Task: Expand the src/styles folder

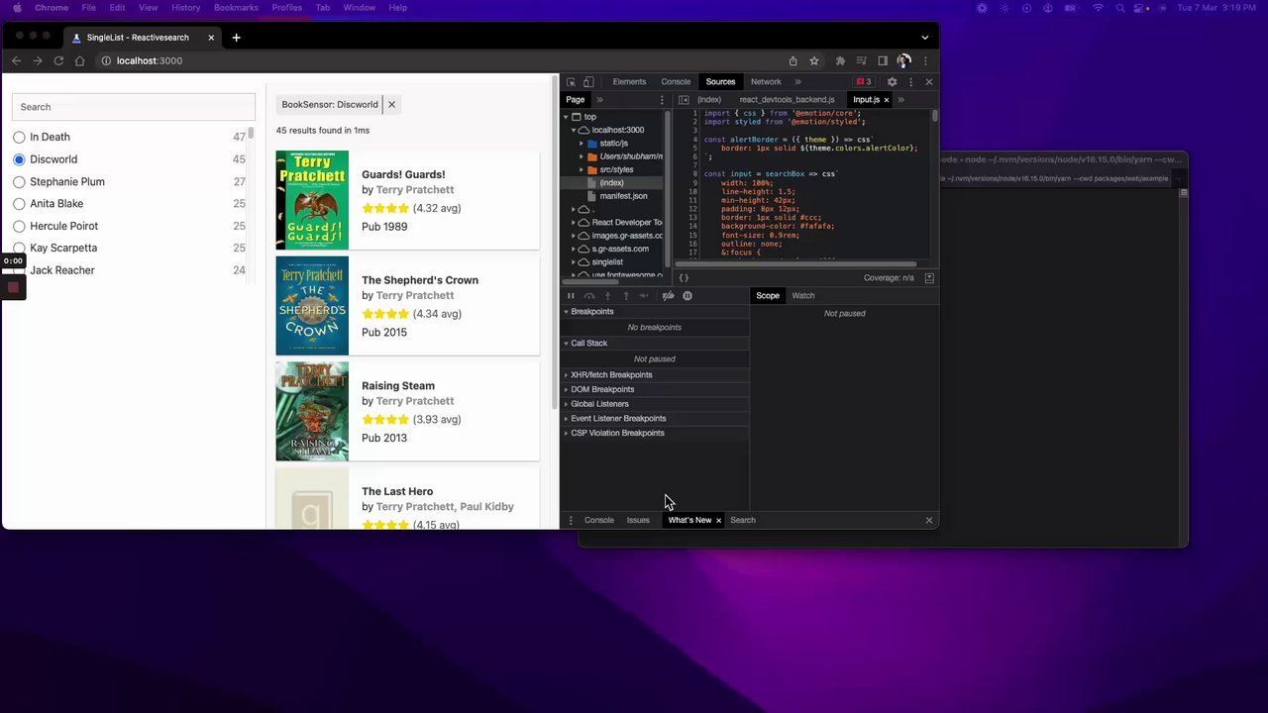Action: click(x=581, y=169)
